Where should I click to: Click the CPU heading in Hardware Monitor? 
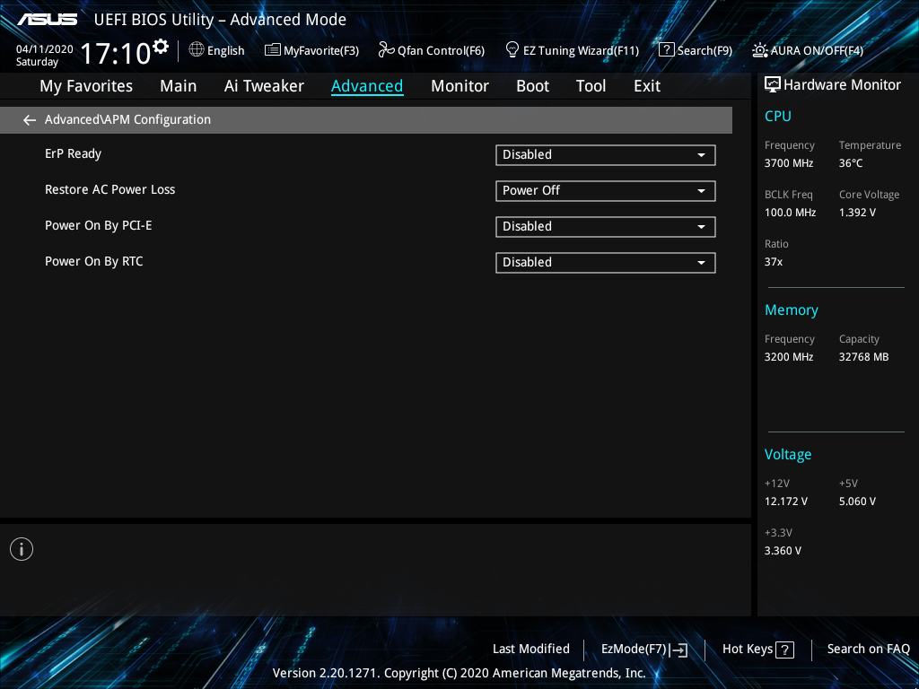(778, 116)
